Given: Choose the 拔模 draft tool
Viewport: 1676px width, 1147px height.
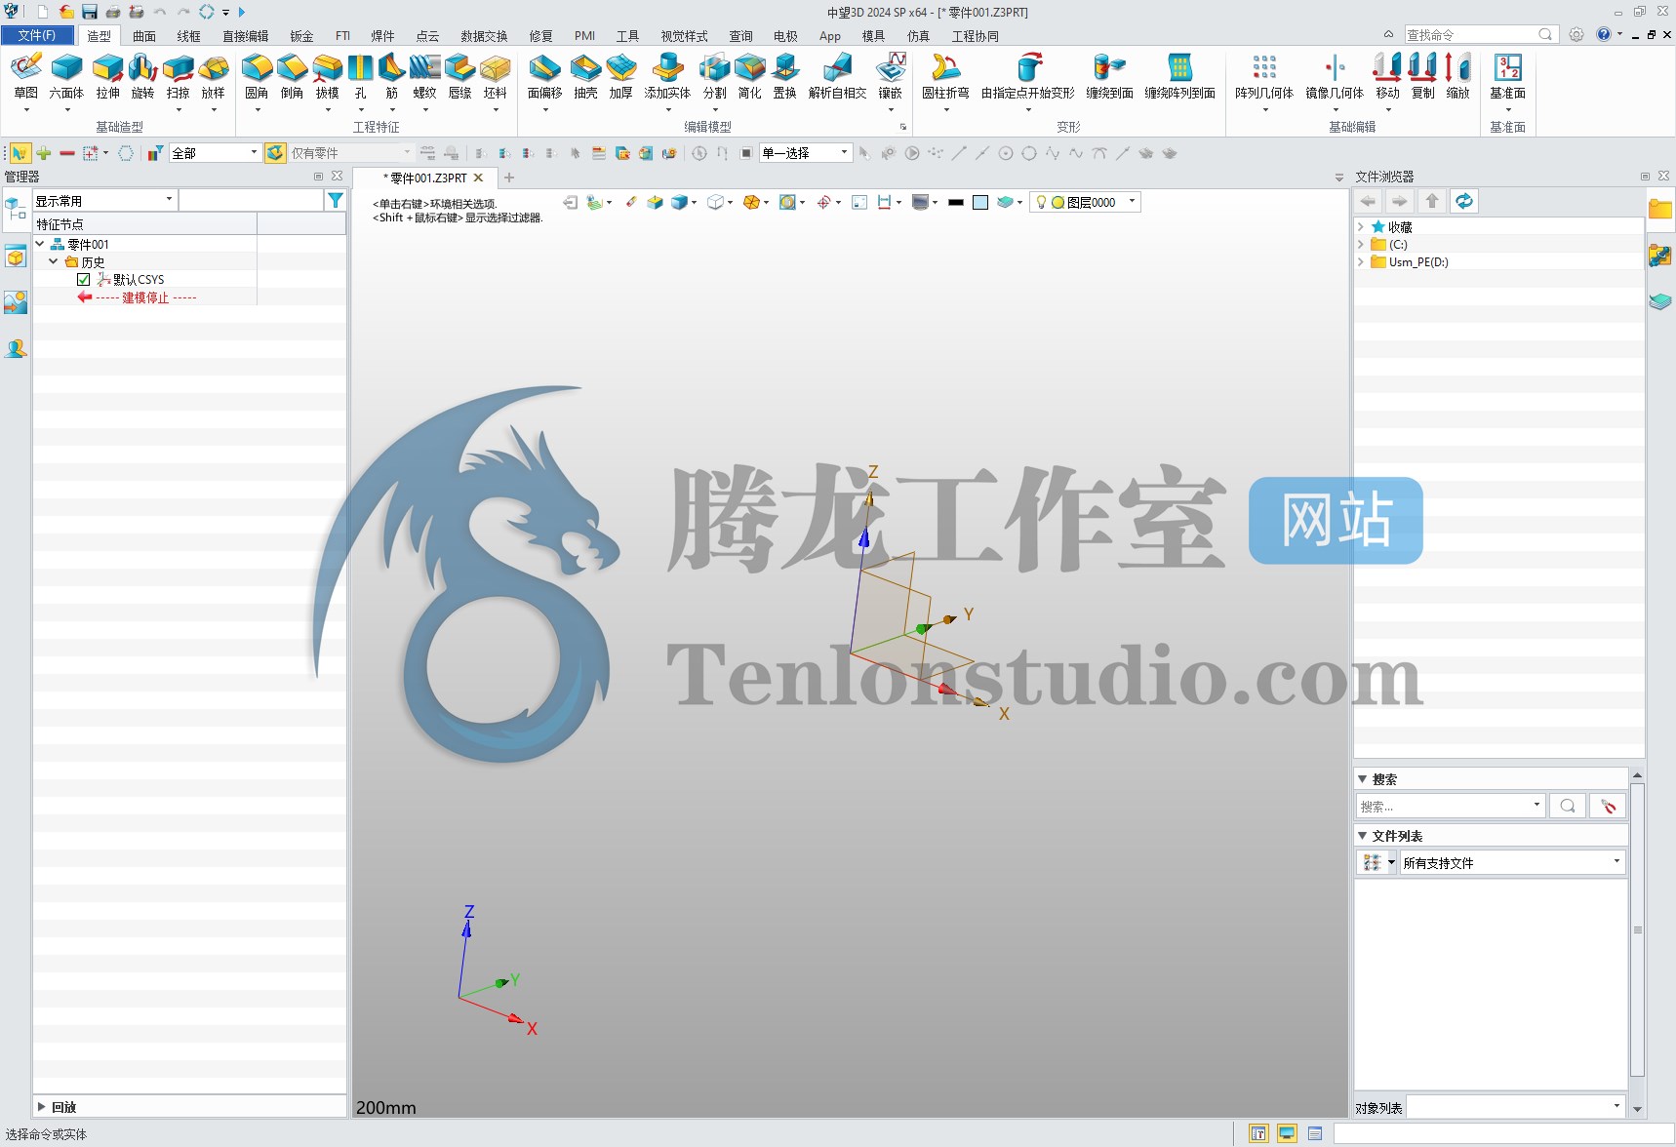Looking at the screenshot, I should click(327, 76).
